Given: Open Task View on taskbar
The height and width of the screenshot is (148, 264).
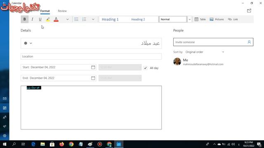Looking at the screenshot, I should [23, 144].
